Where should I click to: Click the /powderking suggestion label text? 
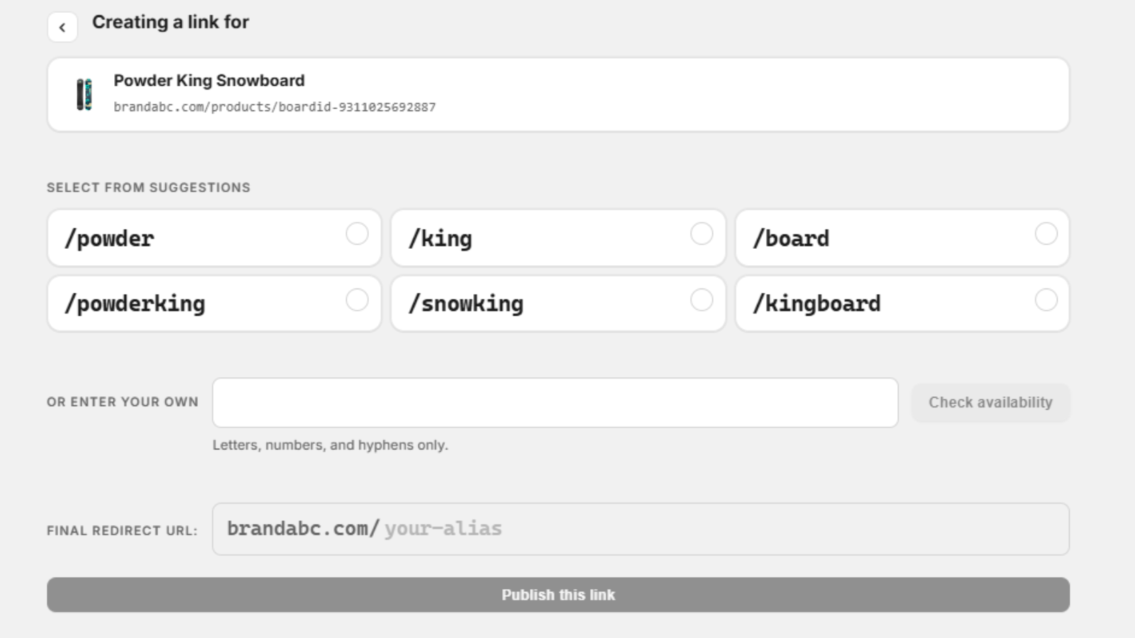[135, 304]
